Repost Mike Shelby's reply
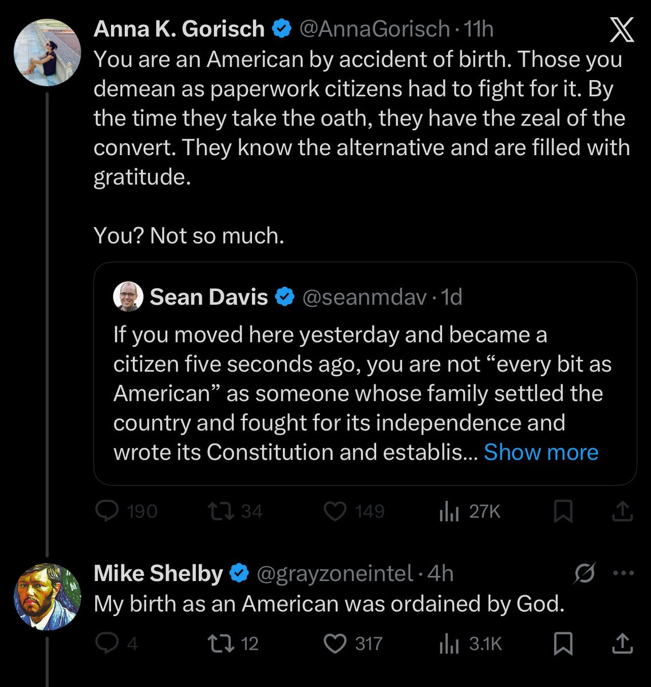The image size is (651, 687). tap(222, 644)
